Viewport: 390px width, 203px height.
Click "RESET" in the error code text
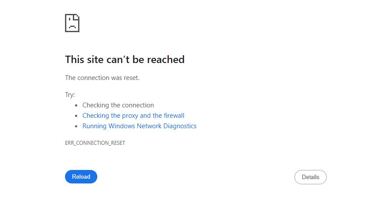117,143
